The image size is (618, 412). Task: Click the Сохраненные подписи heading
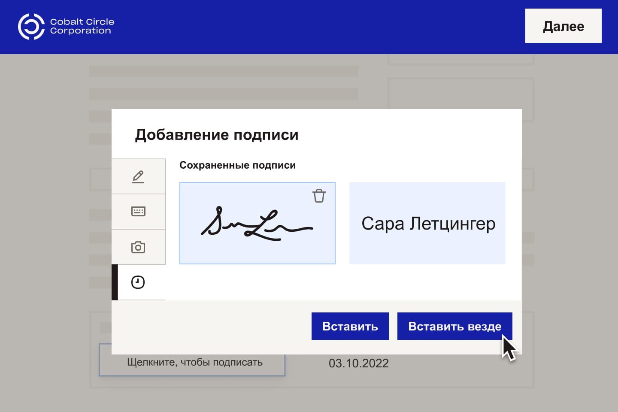[237, 165]
